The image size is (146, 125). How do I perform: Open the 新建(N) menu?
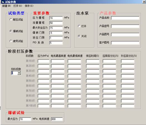[x=6, y=6]
